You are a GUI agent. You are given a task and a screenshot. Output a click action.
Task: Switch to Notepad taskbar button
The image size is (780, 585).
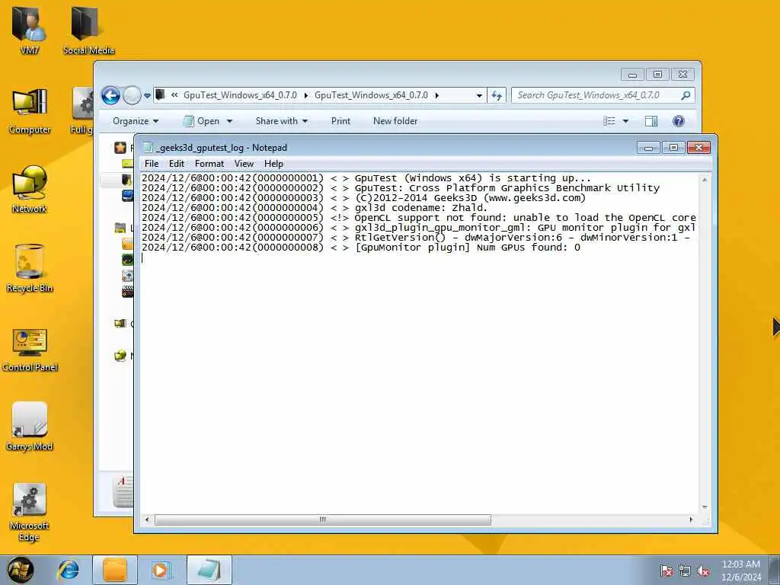[209, 570]
